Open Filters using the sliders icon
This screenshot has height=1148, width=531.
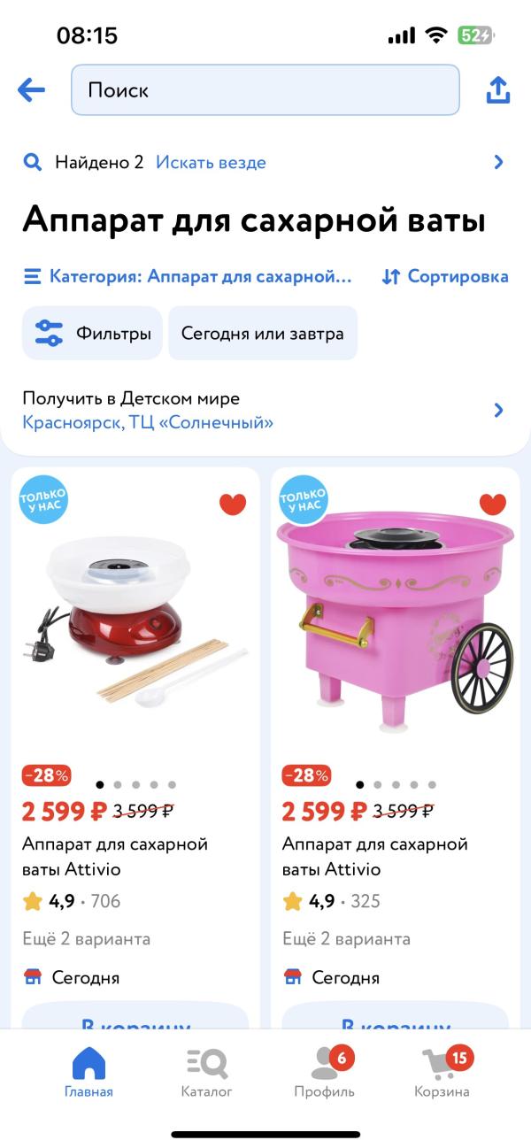pyautogui.click(x=49, y=333)
